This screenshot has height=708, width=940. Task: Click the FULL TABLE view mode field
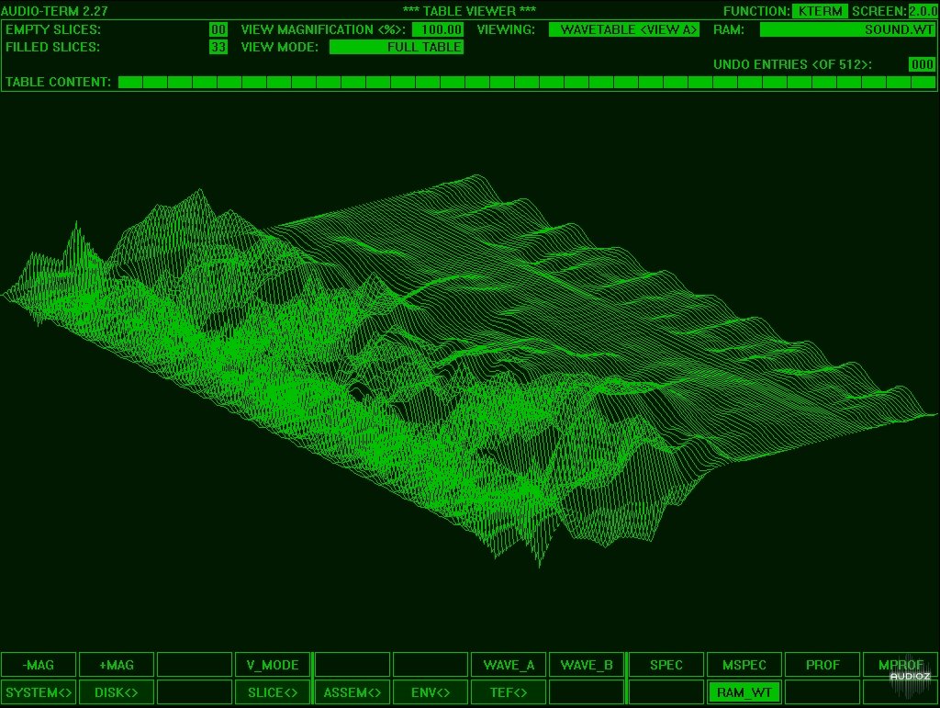[397, 47]
